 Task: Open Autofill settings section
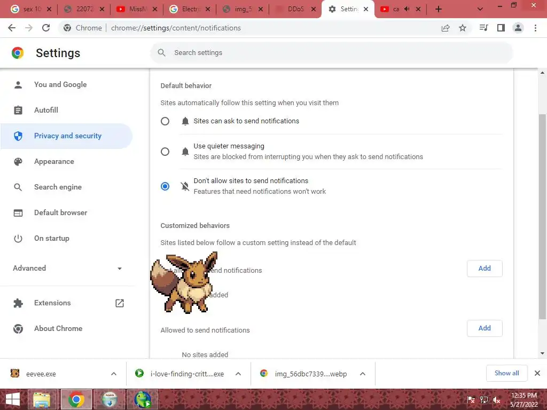66,110
